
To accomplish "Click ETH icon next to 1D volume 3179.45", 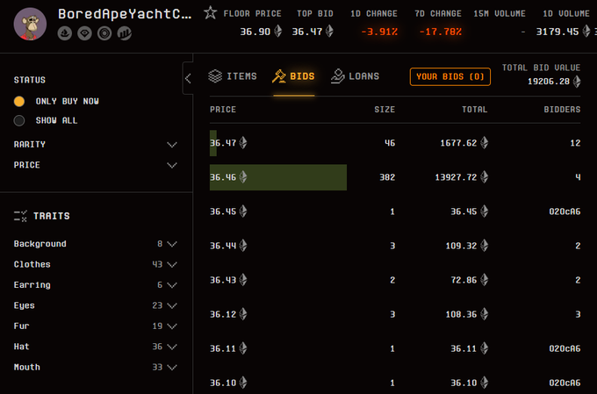I will tap(586, 32).
